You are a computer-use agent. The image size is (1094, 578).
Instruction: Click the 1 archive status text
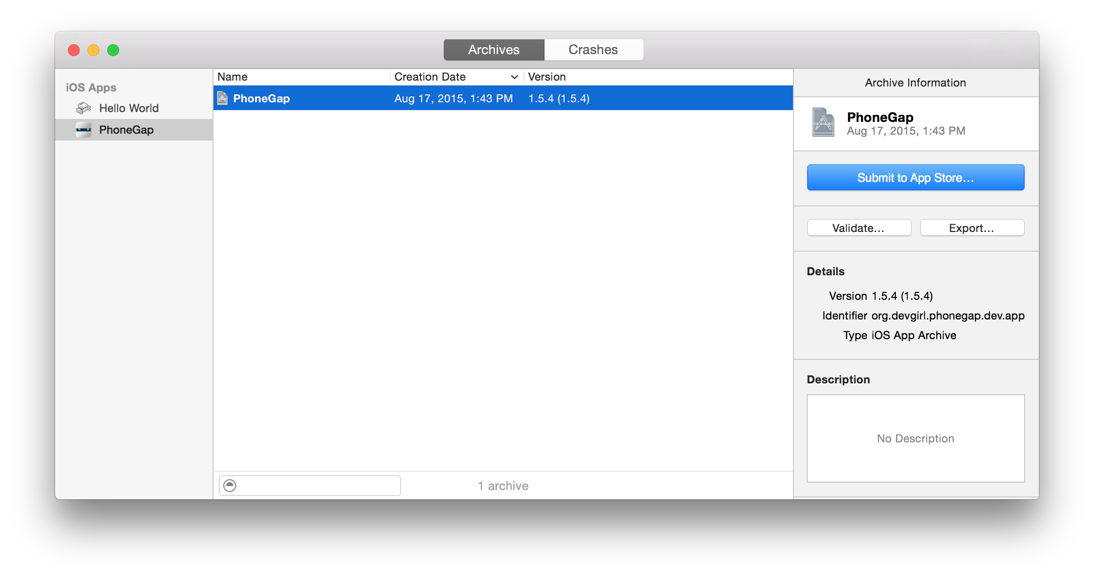[x=503, y=486]
